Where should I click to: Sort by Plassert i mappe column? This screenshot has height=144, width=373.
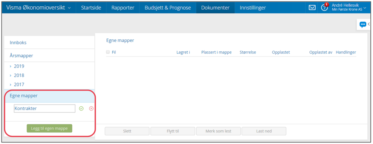pos(217,52)
